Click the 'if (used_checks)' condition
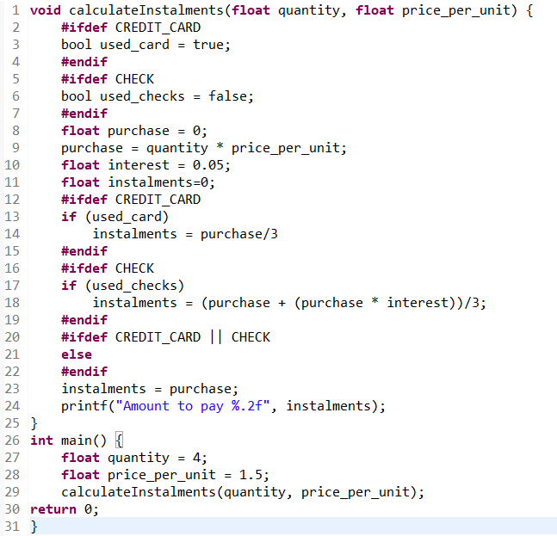The width and height of the screenshot is (557, 536). tap(123, 286)
